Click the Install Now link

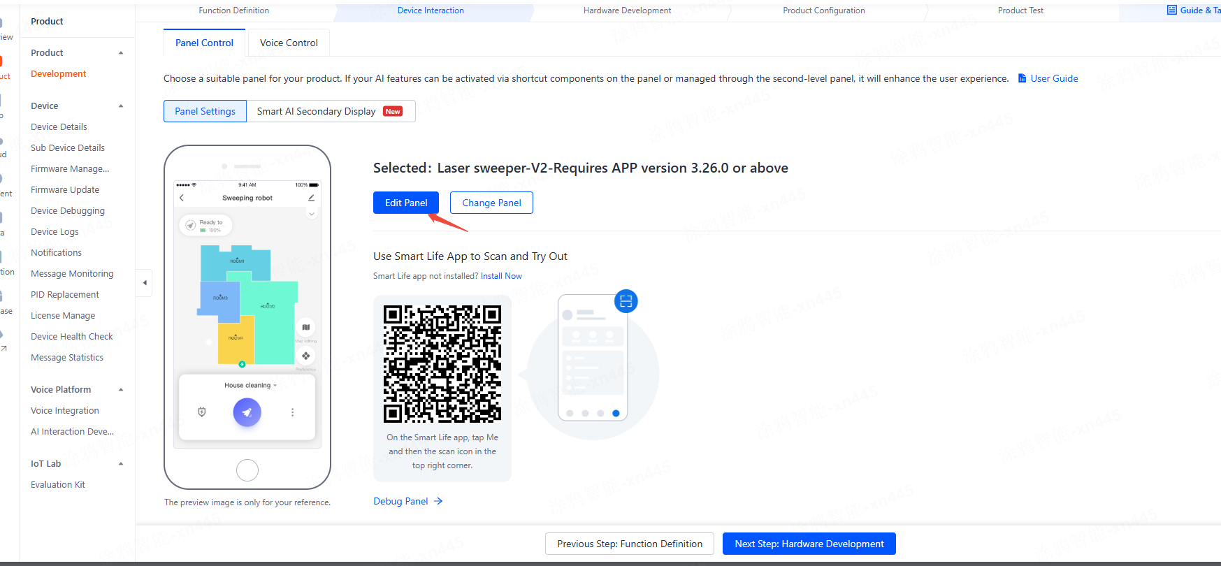501,276
